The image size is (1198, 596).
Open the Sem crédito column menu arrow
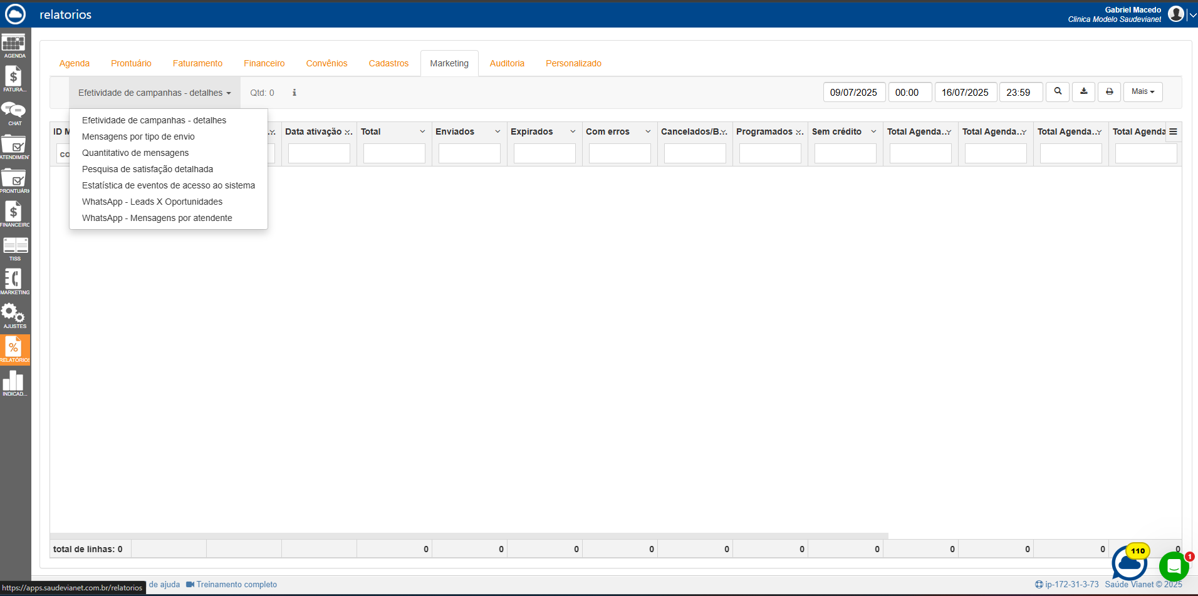click(873, 131)
